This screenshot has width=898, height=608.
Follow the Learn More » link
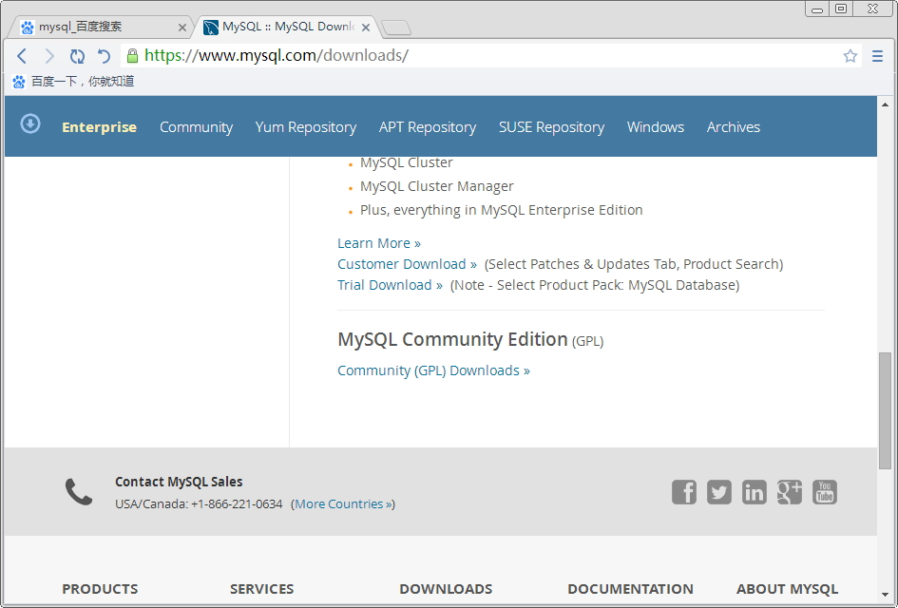point(379,243)
